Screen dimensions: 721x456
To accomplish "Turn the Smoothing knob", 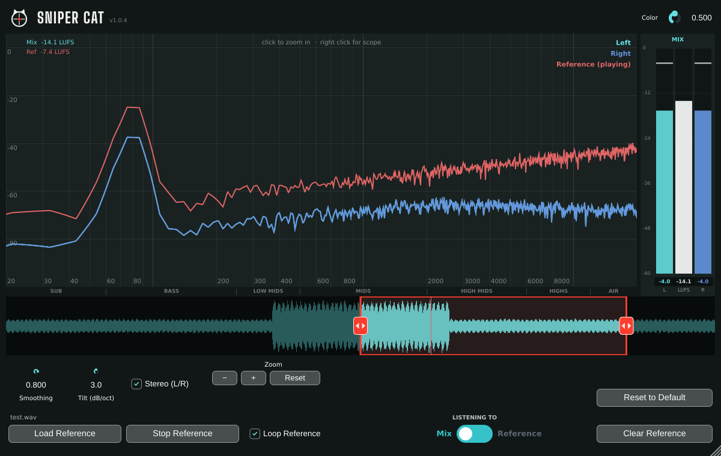I will coord(36,371).
